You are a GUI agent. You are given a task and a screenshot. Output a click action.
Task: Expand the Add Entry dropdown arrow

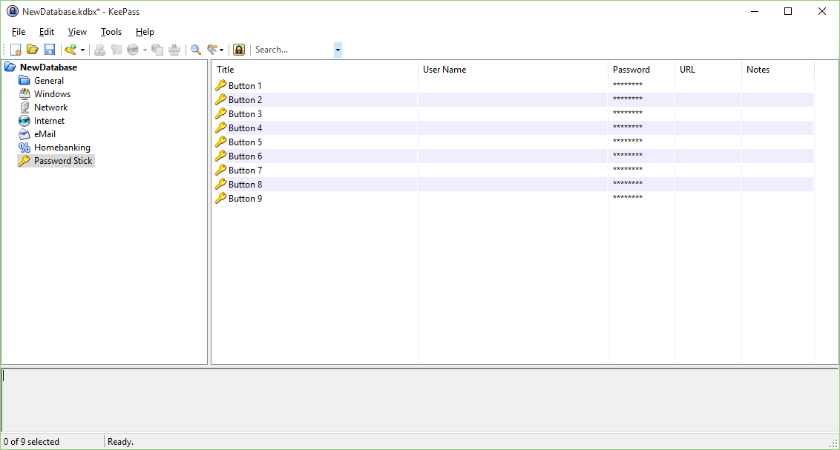[x=82, y=50]
